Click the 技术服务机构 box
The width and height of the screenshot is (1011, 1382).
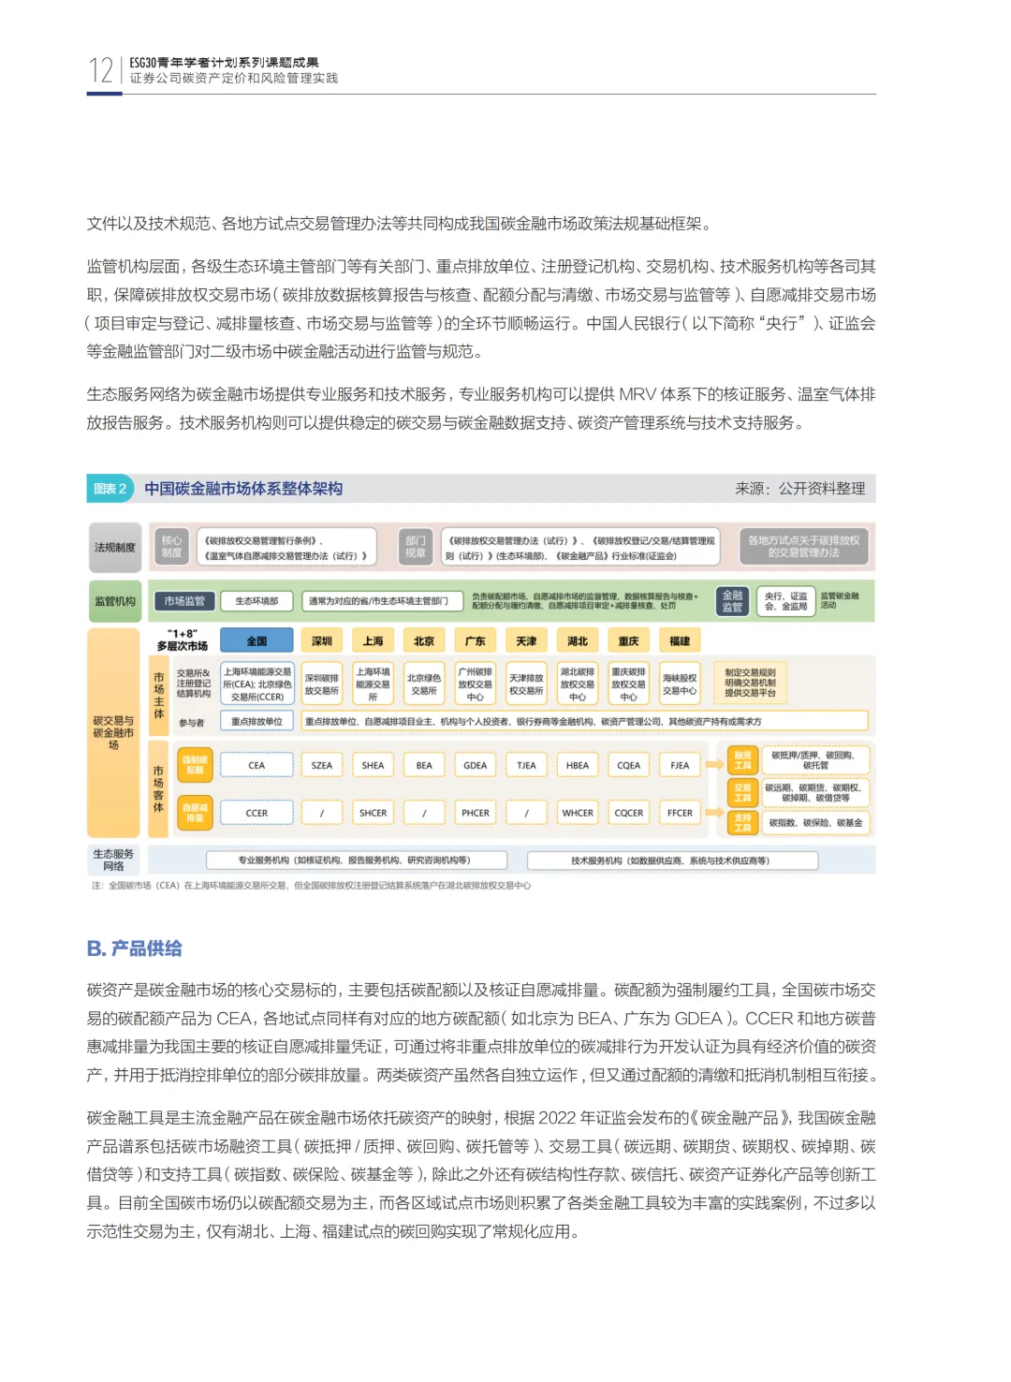point(670,860)
